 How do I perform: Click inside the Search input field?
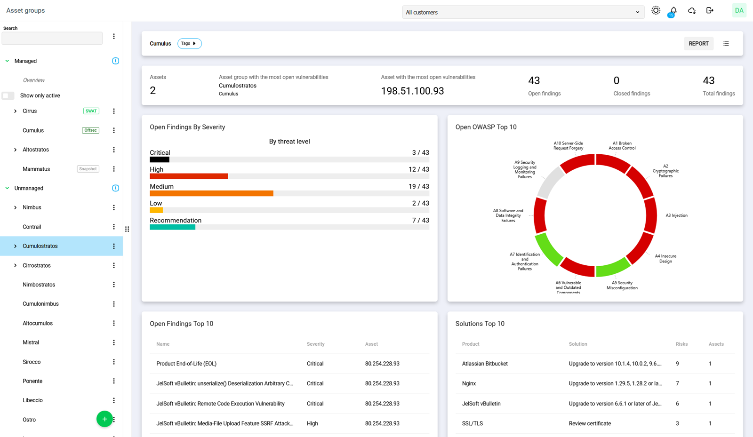click(x=52, y=38)
